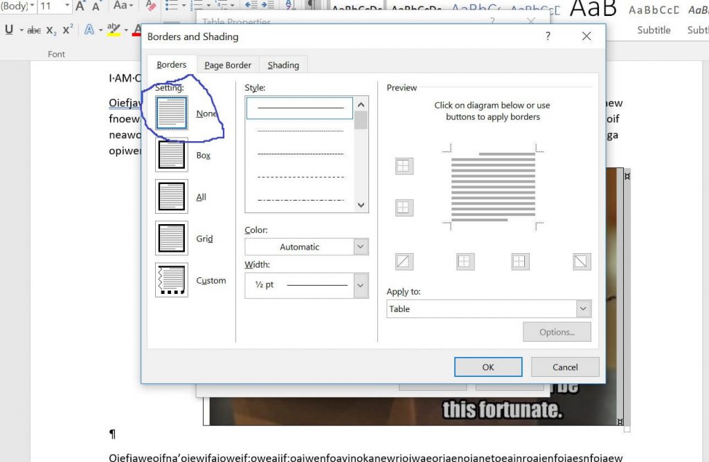This screenshot has height=462, width=709.
Task: Select the dotted line in Style list
Action: pos(300,131)
